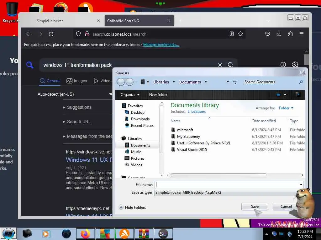Viewport: 321px width, 240px height.
Task: Open the tracking protection shield icon
Action: [x=78, y=34]
